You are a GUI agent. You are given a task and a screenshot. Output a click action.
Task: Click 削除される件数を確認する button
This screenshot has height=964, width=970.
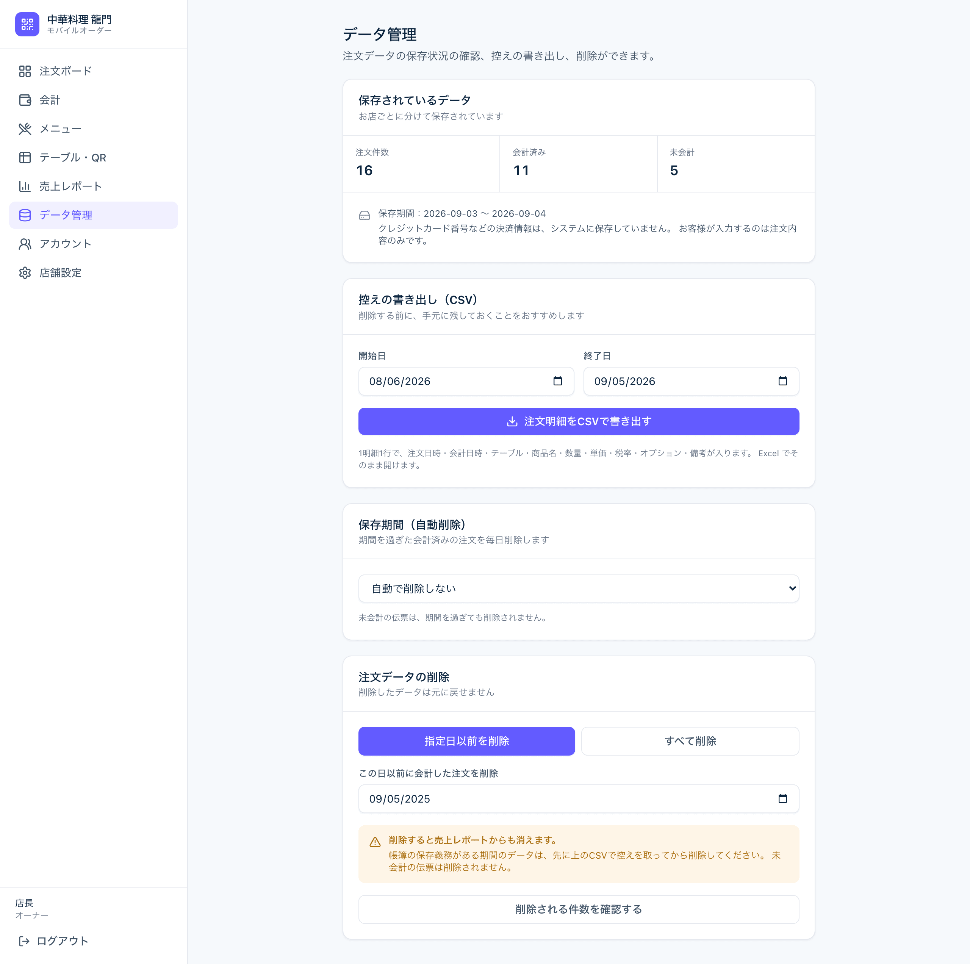tap(578, 909)
